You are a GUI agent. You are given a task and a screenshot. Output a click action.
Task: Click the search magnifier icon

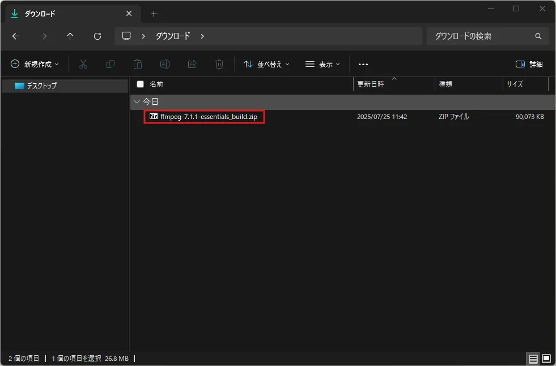point(538,36)
